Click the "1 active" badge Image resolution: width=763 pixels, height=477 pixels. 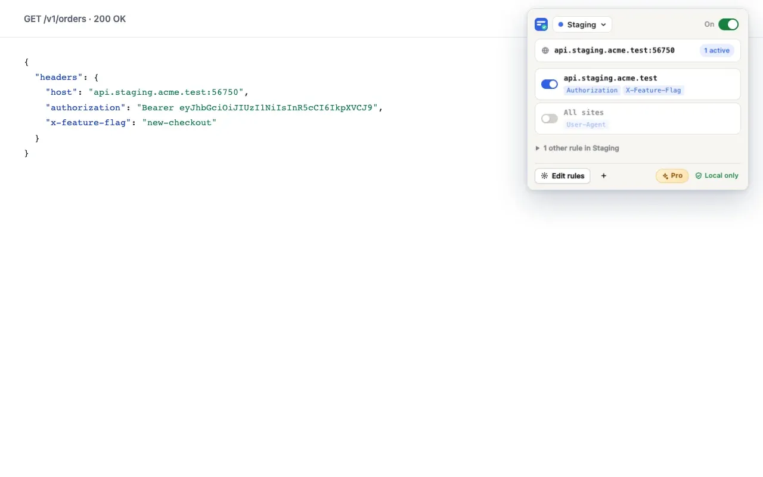pos(717,51)
